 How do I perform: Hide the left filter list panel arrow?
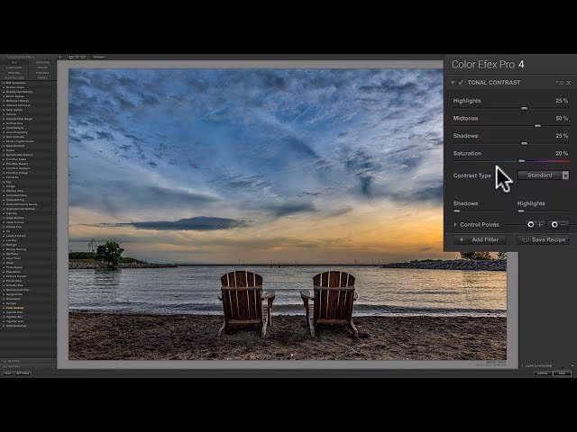tap(60, 57)
